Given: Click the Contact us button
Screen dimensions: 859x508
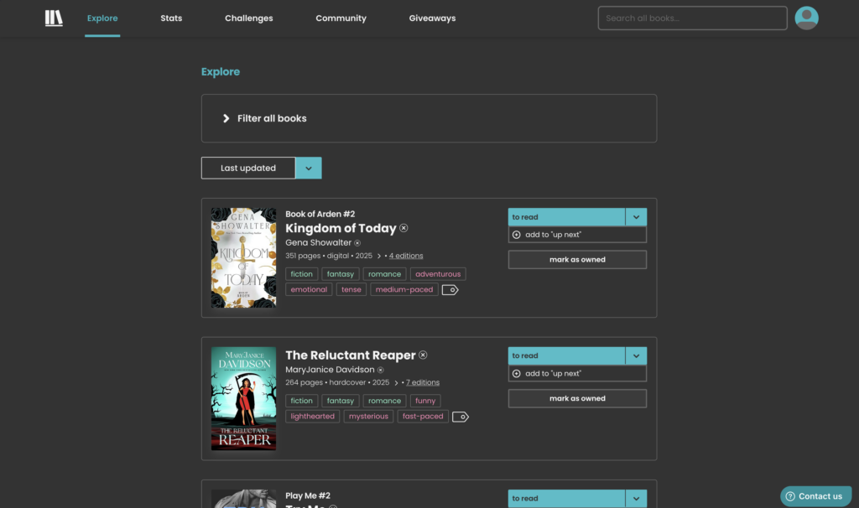Looking at the screenshot, I should (x=815, y=496).
